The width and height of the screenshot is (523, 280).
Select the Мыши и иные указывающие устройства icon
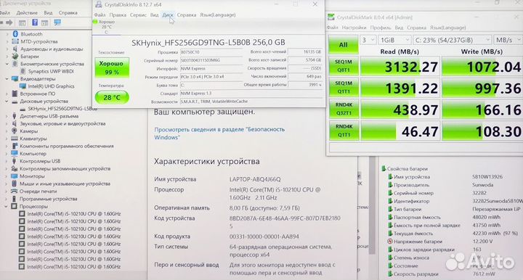point(15,184)
